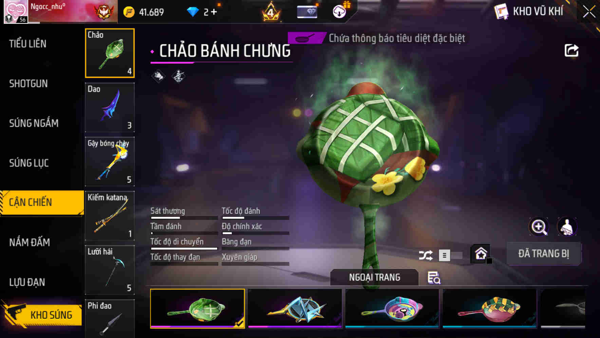Open the KHO VŨ KHÍ link
The image size is (600, 338).
(538, 11)
